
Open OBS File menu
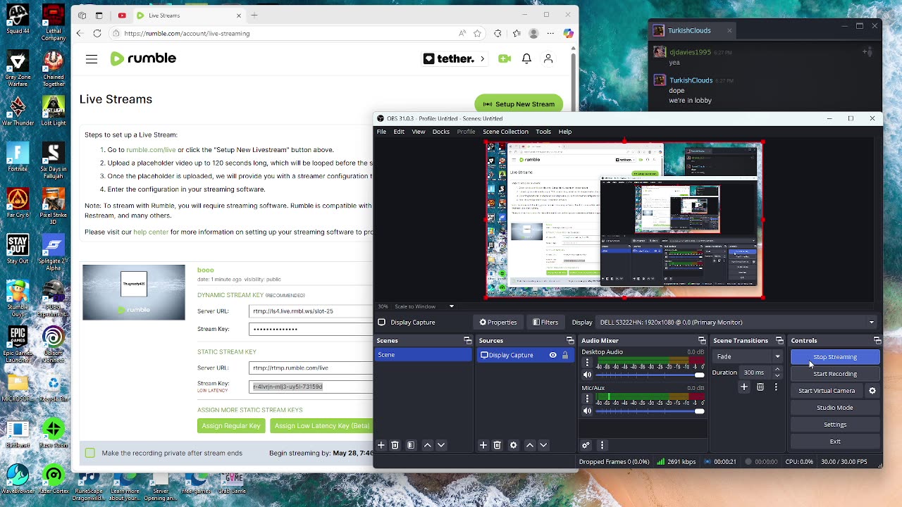click(x=381, y=132)
